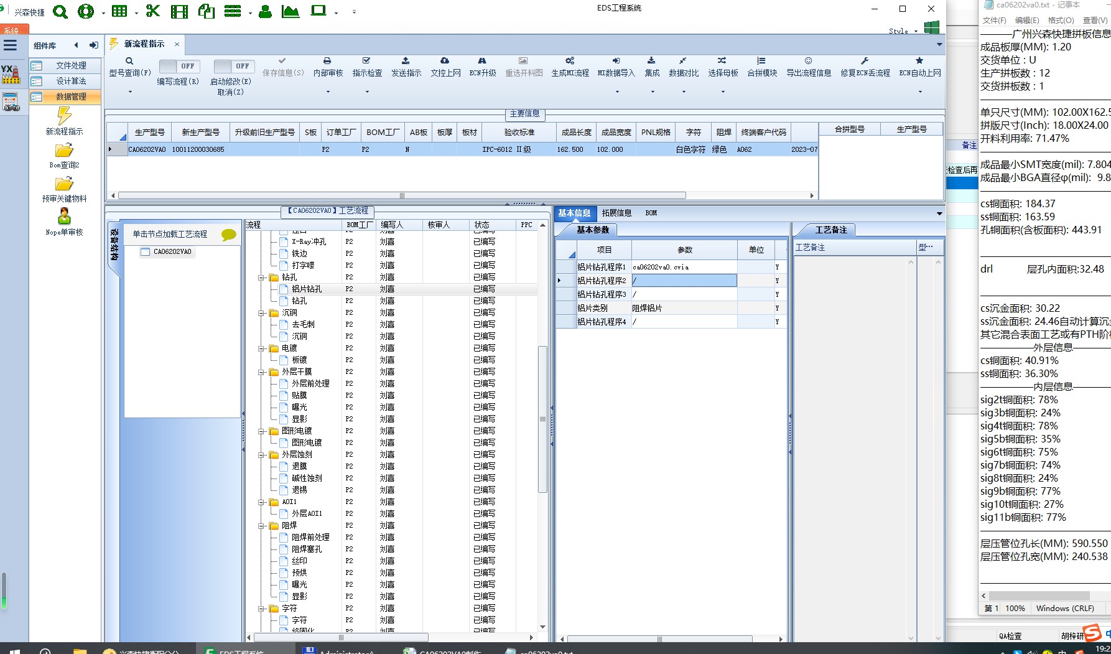Open 数据管理 sidebar section
1111x654 pixels.
click(65, 96)
